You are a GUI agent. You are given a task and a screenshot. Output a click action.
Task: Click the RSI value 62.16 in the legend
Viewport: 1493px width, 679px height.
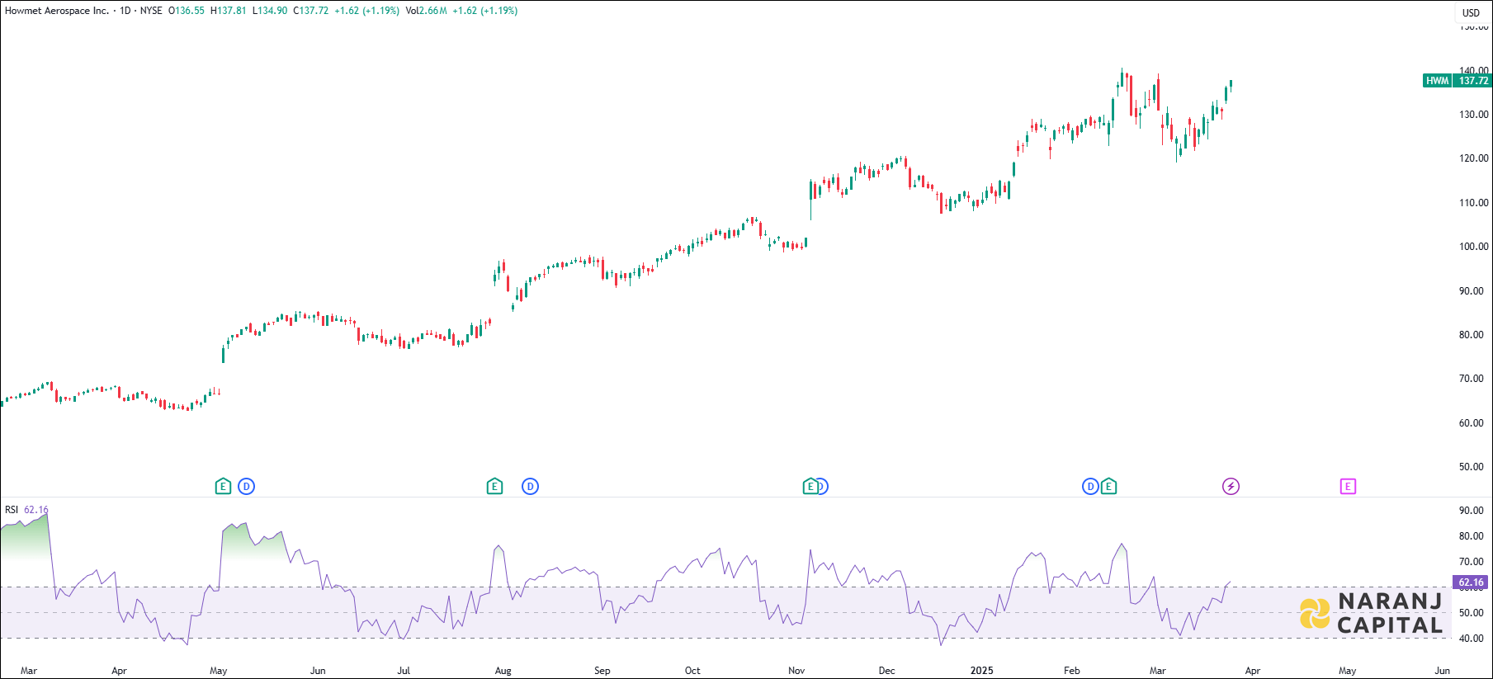click(36, 510)
